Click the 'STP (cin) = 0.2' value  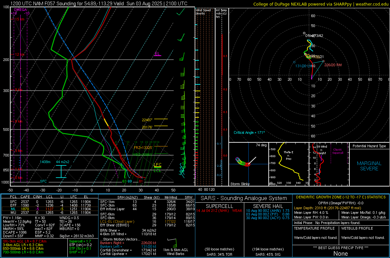click(80, 245)
